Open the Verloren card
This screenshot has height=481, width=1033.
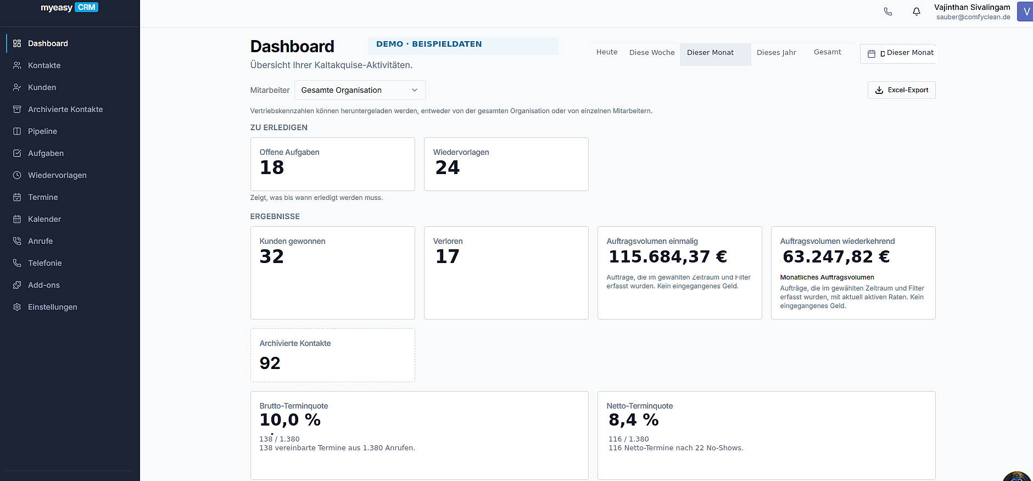click(x=506, y=273)
